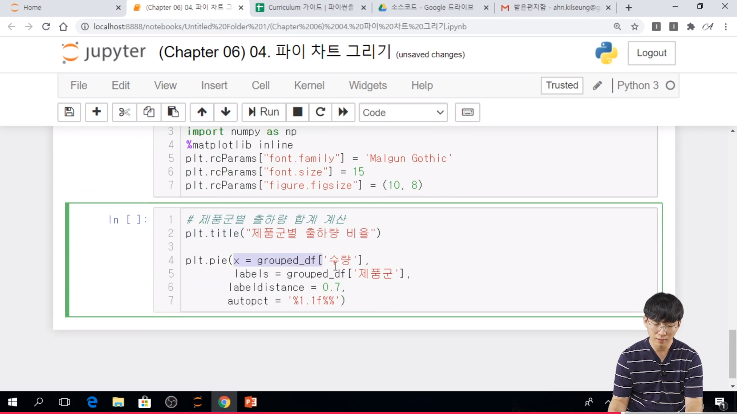Image resolution: width=737 pixels, height=414 pixels.
Task: Restart kernel and rerun all with fast-forward icon
Action: (x=343, y=112)
